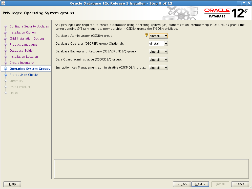Select Operating System Groups step

click(x=30, y=69)
